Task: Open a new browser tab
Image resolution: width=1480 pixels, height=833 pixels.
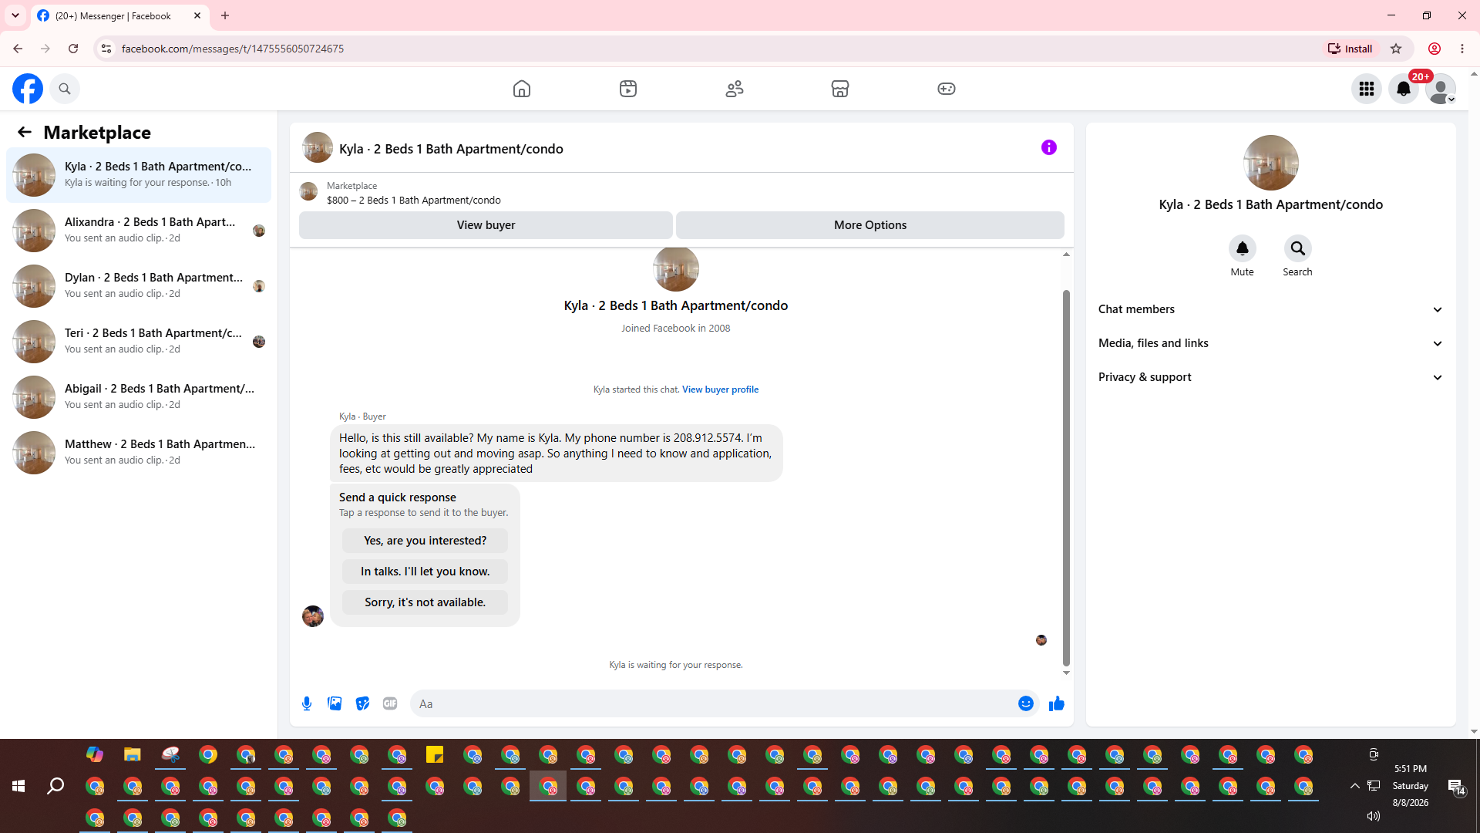Action: [x=225, y=15]
